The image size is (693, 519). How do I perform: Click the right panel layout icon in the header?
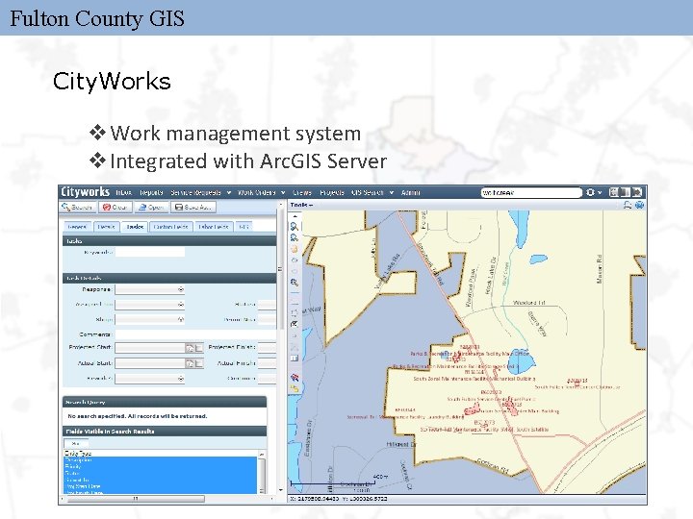tap(637, 192)
